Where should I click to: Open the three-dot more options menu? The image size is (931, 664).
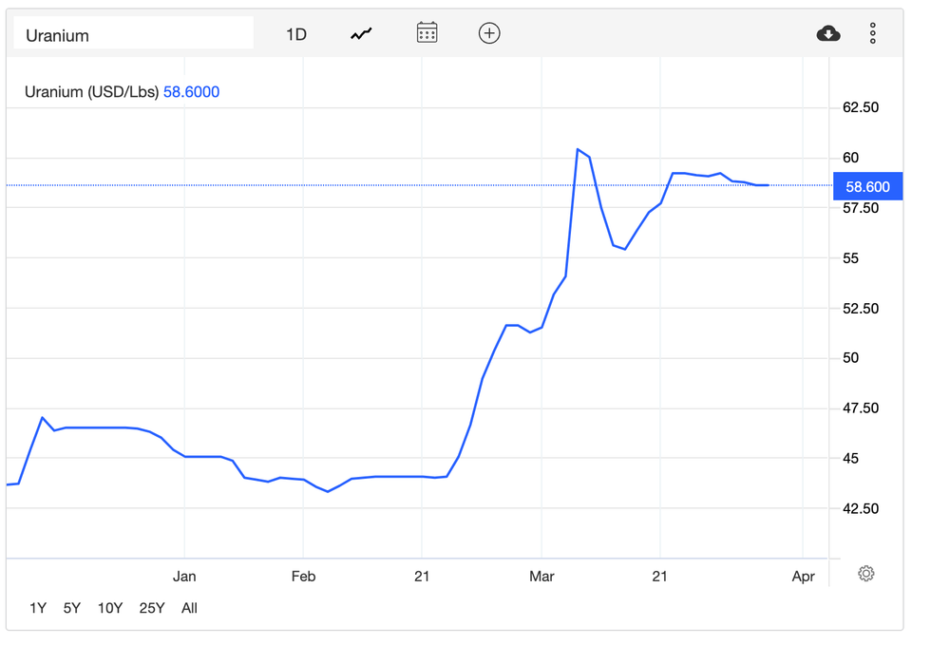click(873, 34)
